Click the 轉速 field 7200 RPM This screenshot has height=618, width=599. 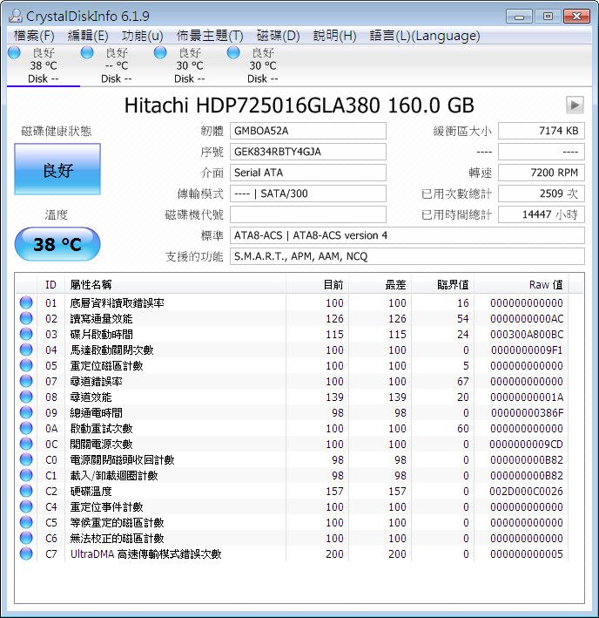pyautogui.click(x=542, y=173)
